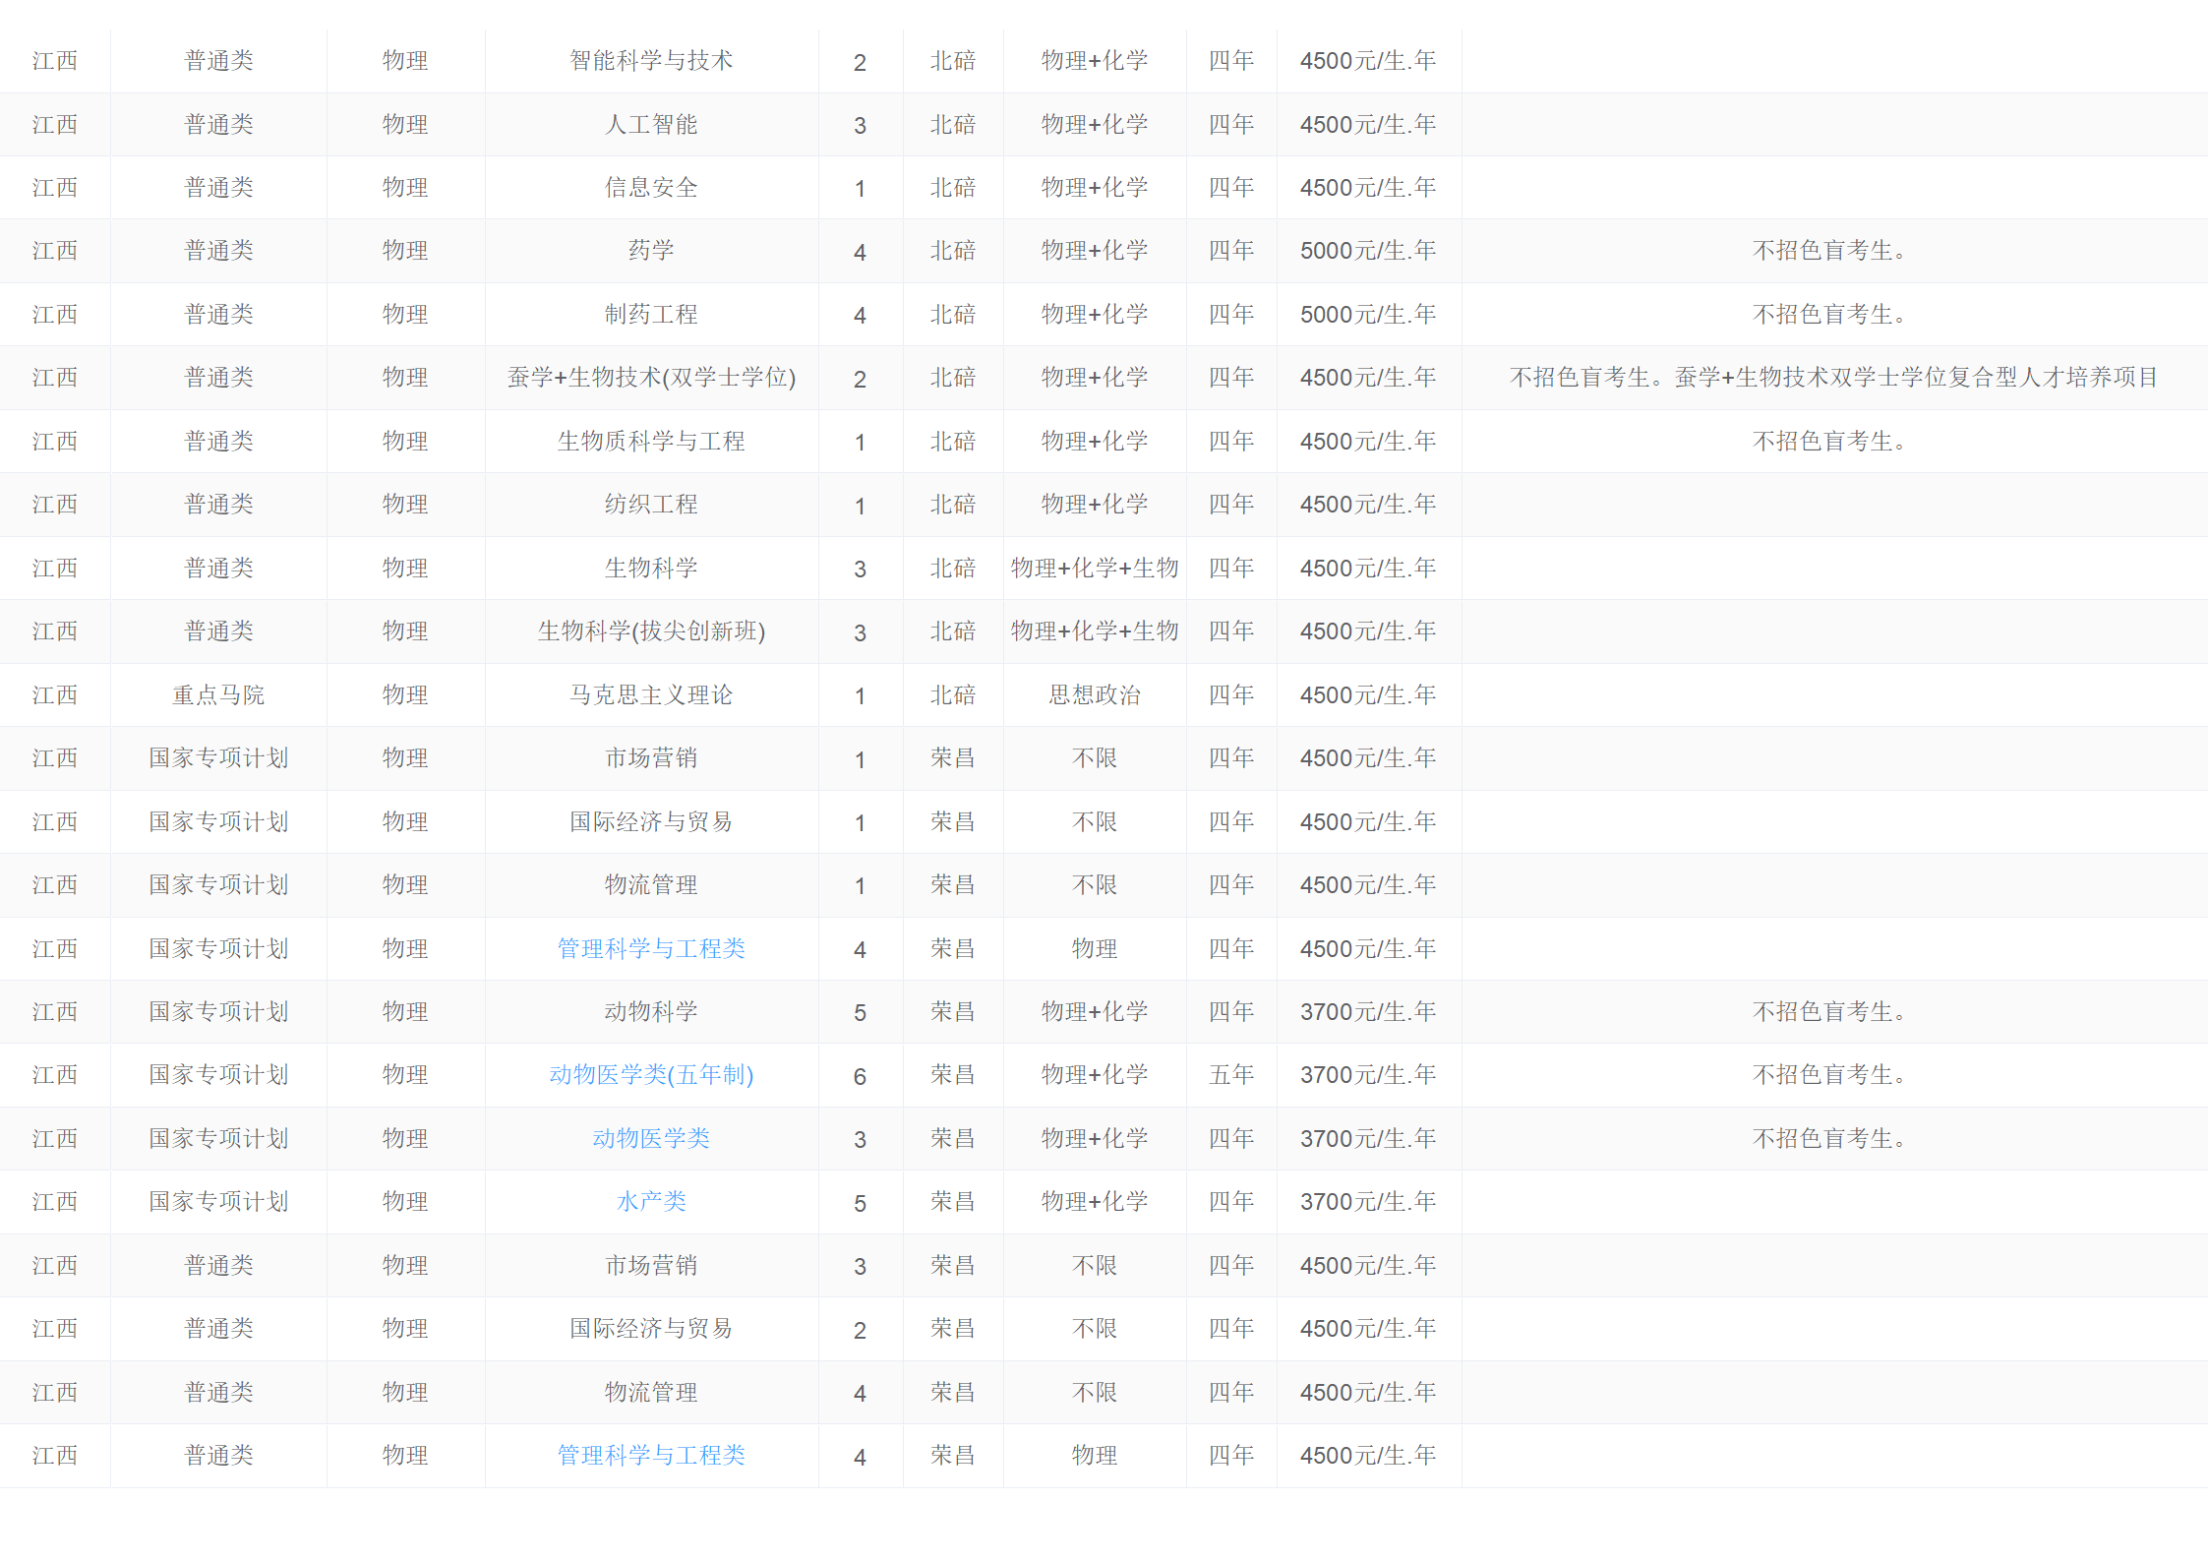The width and height of the screenshot is (2208, 1561).
Task: Click the 五年 duration cell
Action: [x=1230, y=1074]
